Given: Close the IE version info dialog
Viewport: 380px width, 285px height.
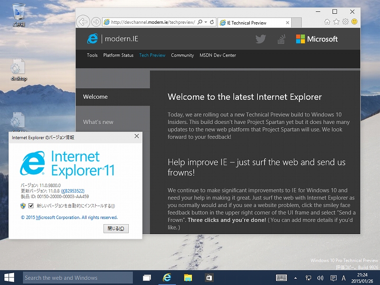Looking at the screenshot, I should coord(137,136).
